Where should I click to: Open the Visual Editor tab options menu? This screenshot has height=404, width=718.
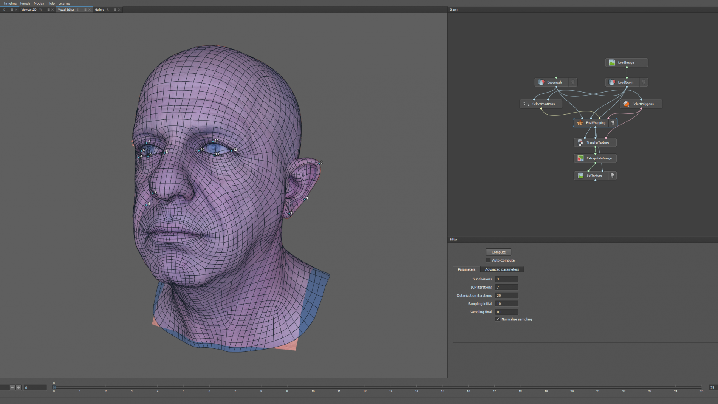click(x=85, y=10)
